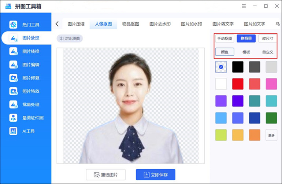
Task: Select 改尺寸 mode
Action: click(x=267, y=38)
